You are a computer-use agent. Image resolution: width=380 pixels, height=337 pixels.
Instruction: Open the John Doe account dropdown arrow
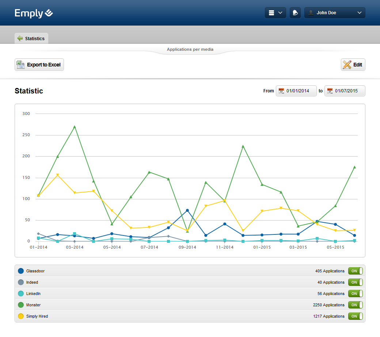tap(359, 13)
